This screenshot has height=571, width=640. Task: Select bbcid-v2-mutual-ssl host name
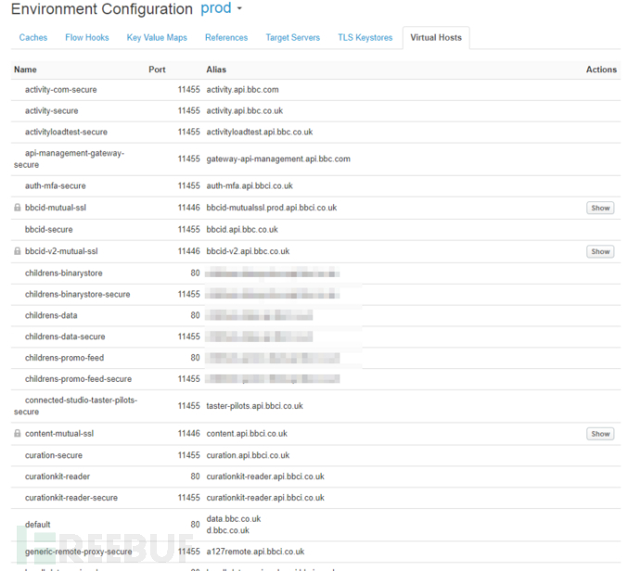coord(61,251)
